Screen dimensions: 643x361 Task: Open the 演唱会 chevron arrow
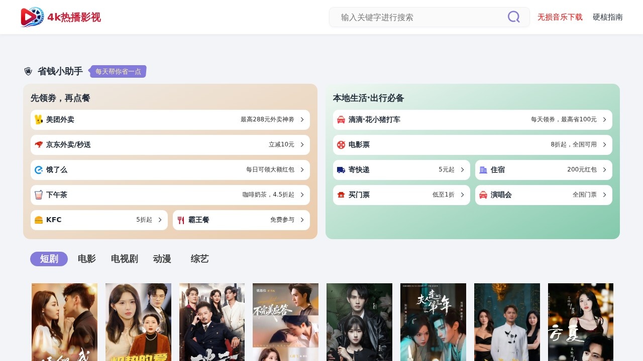(x=604, y=195)
